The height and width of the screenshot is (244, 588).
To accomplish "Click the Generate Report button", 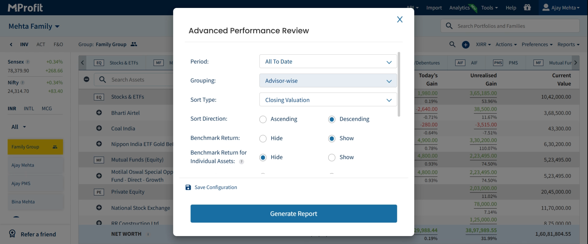I will [x=293, y=214].
